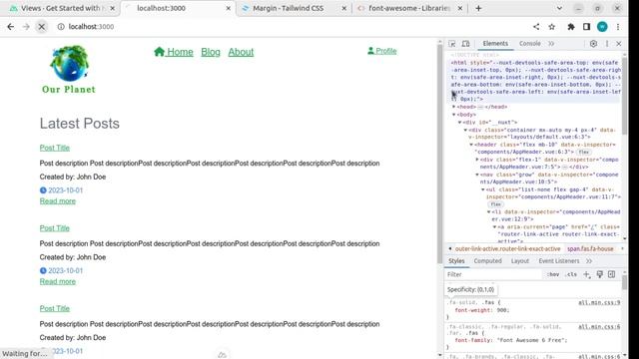Viewport: 639px width, 359px height.
Task: Open the extensions puzzle icon
Action: 571,27
